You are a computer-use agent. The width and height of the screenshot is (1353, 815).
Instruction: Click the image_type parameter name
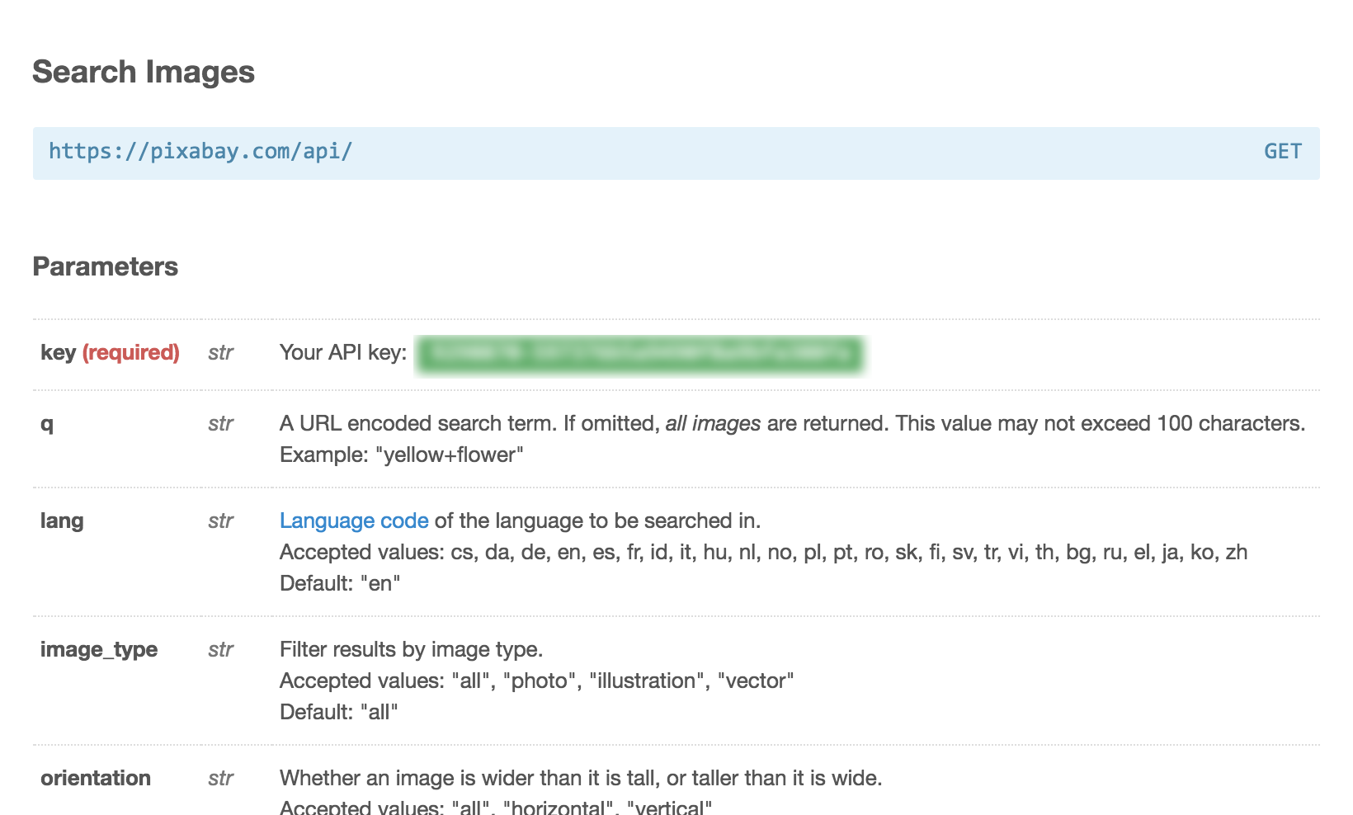[x=99, y=649]
